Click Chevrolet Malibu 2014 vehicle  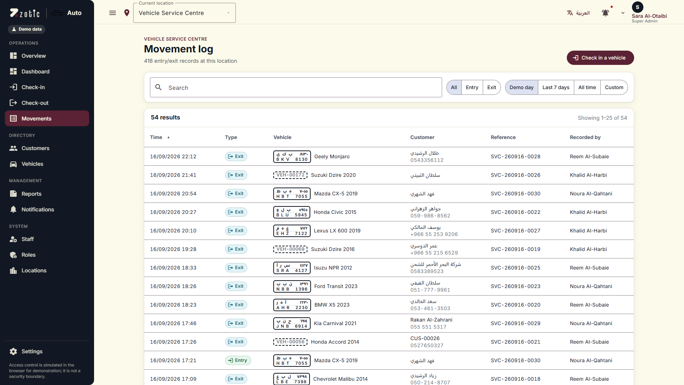point(340,379)
